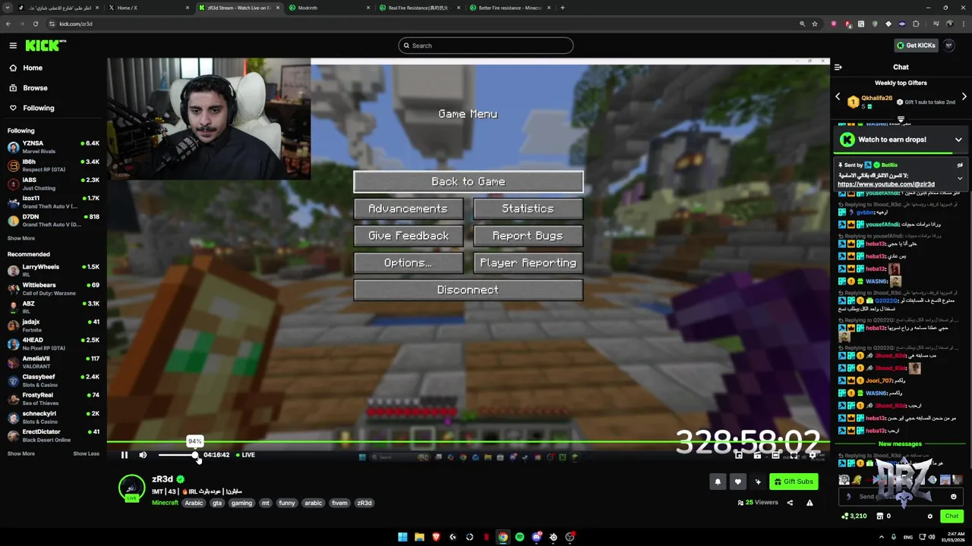Screen dimensions: 972x546
Task: Select the gta tag chip
Action: [x=217, y=503]
